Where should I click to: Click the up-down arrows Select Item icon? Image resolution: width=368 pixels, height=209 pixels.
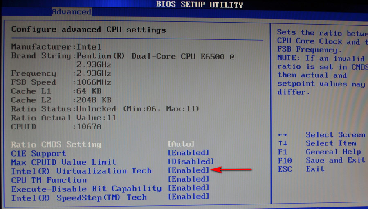[x=283, y=143]
